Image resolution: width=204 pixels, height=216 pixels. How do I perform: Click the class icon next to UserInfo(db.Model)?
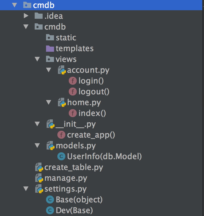61,156
